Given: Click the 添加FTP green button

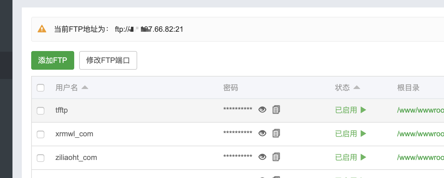Looking at the screenshot, I should click(53, 60).
